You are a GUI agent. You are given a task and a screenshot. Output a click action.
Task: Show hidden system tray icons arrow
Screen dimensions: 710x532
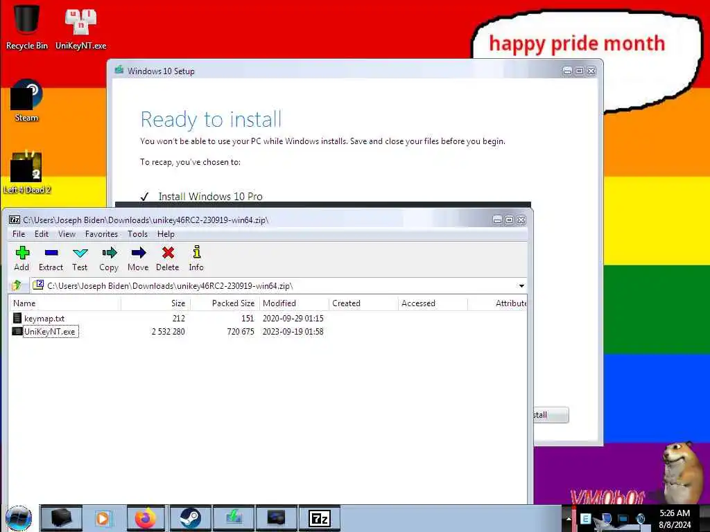click(569, 518)
